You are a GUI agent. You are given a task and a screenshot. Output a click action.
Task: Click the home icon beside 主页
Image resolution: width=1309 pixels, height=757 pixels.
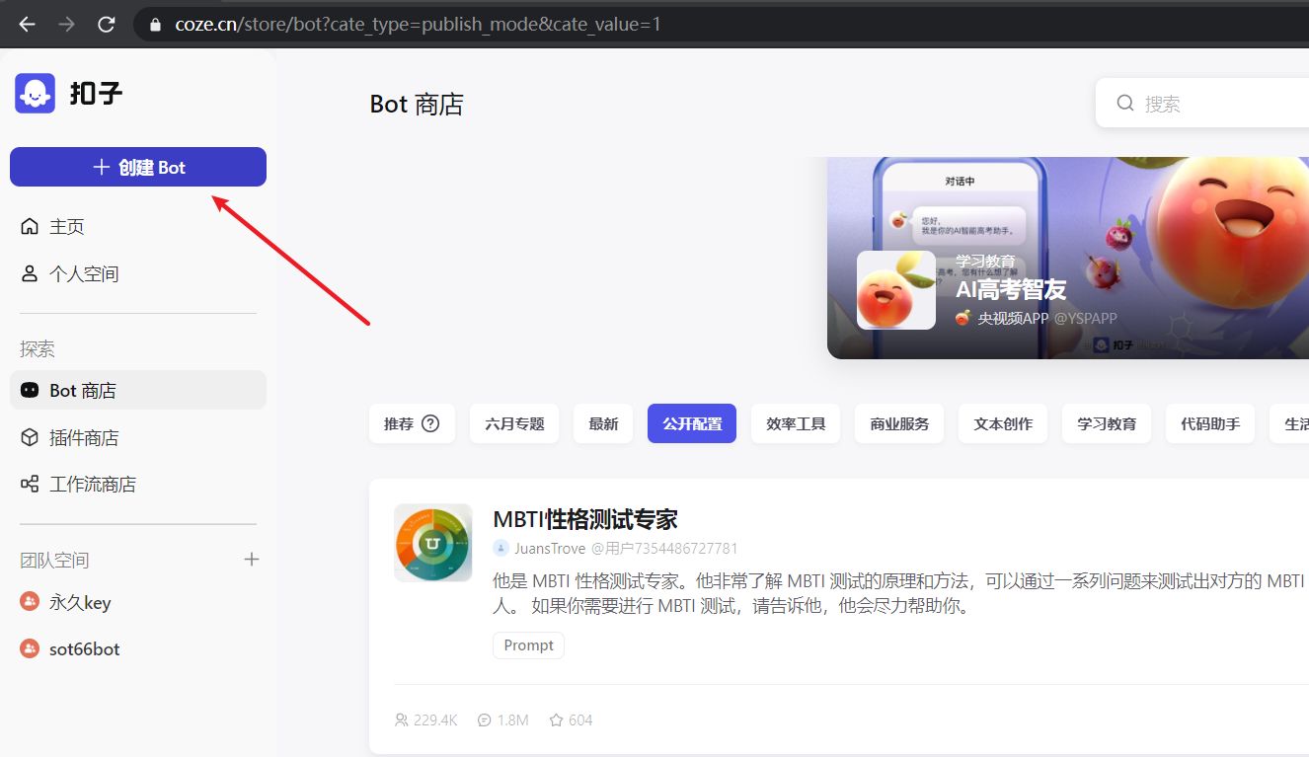tap(30, 226)
